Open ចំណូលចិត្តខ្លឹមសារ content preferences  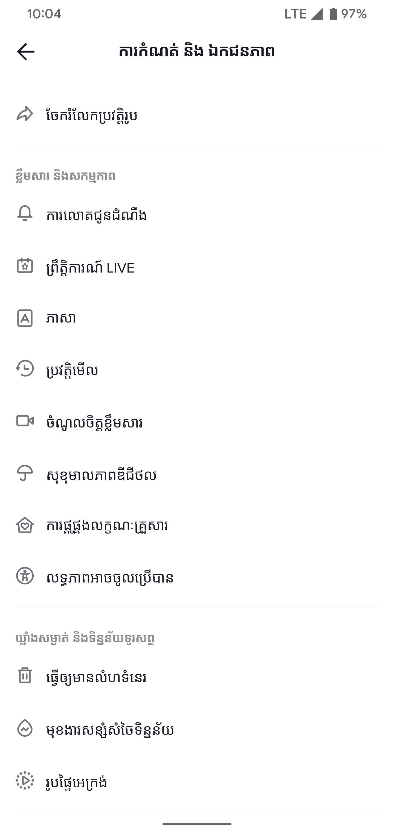point(197,422)
